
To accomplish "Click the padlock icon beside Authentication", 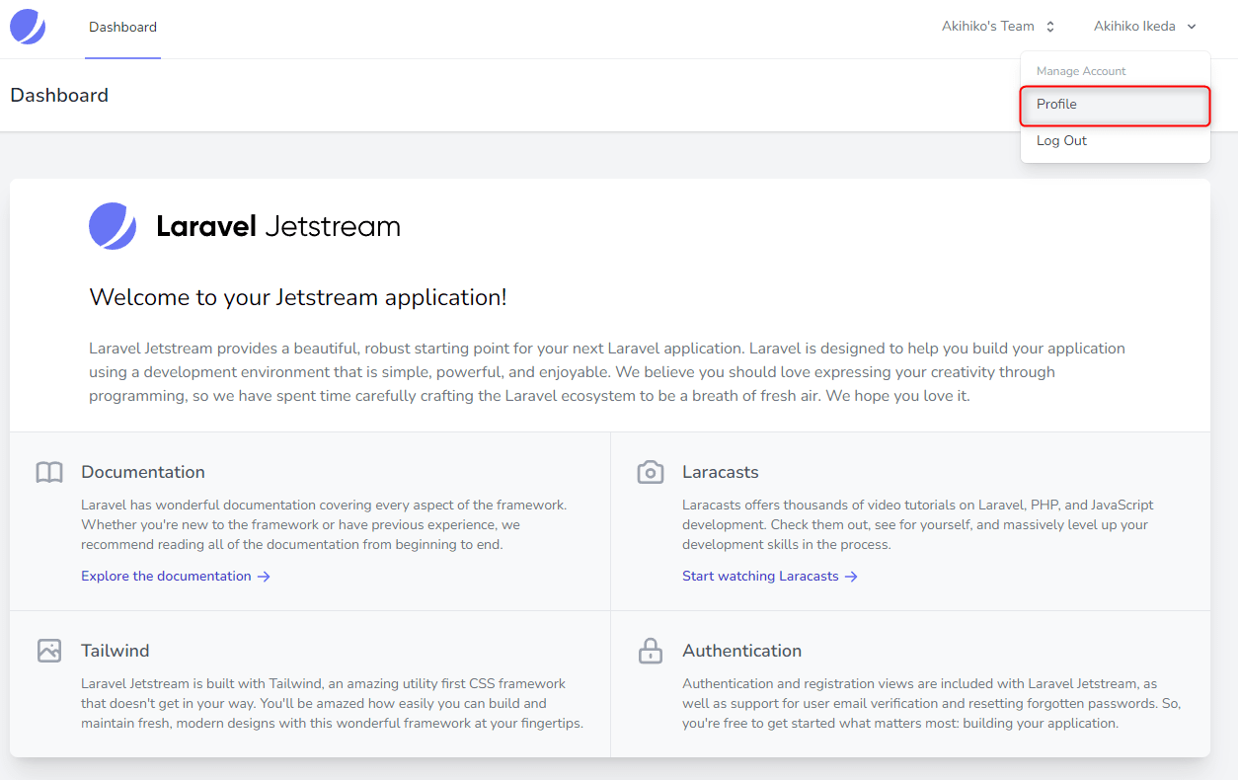I will pyautogui.click(x=650, y=651).
